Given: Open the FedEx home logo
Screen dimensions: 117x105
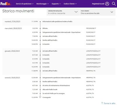Looking at the screenshot, I should click(6, 4).
